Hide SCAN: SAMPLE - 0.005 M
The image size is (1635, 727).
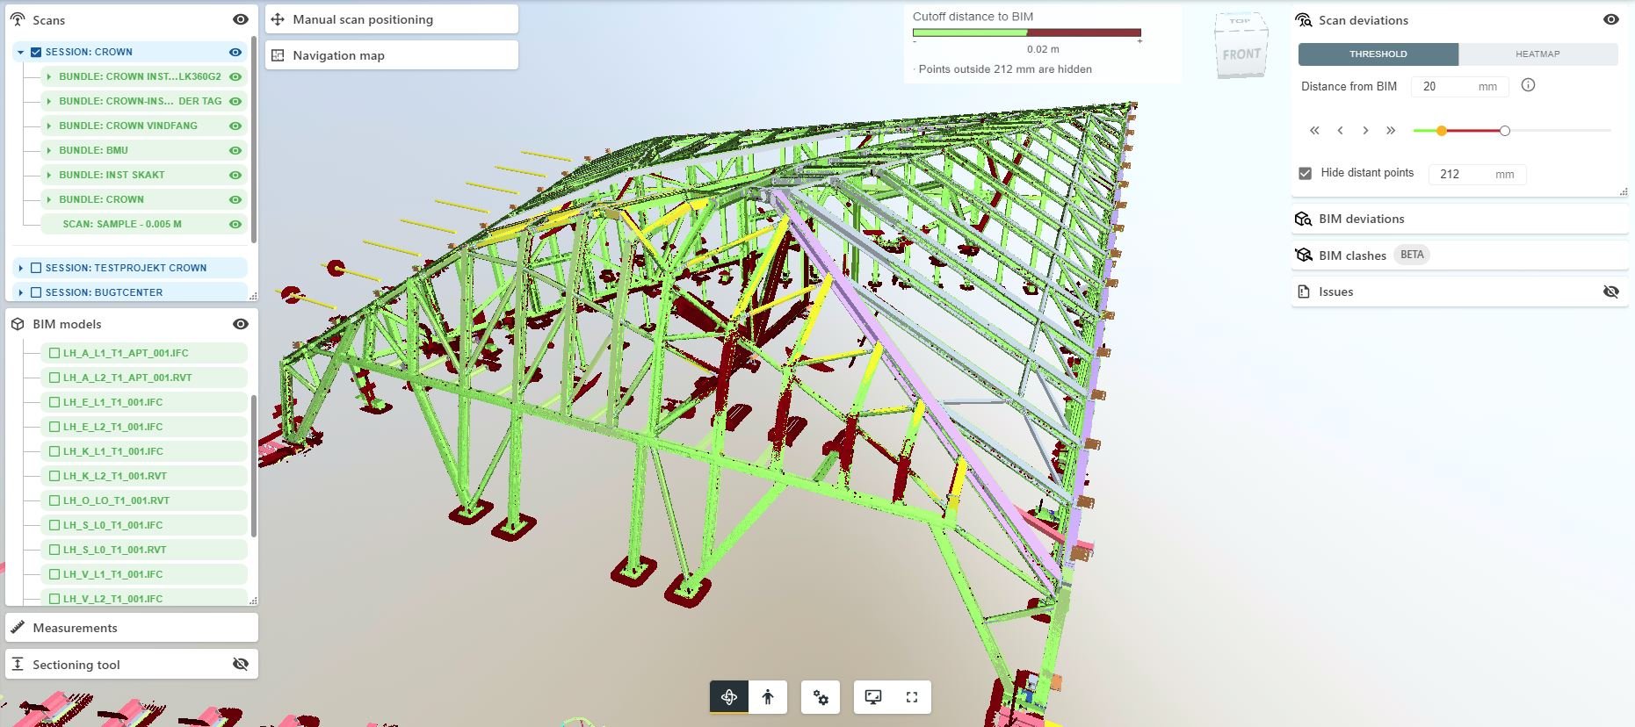pyautogui.click(x=235, y=224)
